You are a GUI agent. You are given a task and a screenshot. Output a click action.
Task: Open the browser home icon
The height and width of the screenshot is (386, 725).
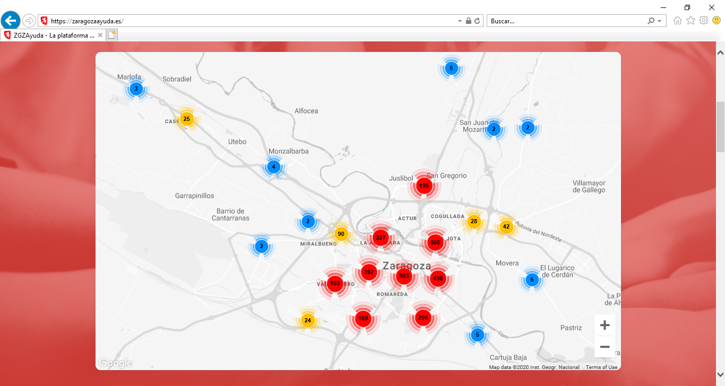pos(678,21)
